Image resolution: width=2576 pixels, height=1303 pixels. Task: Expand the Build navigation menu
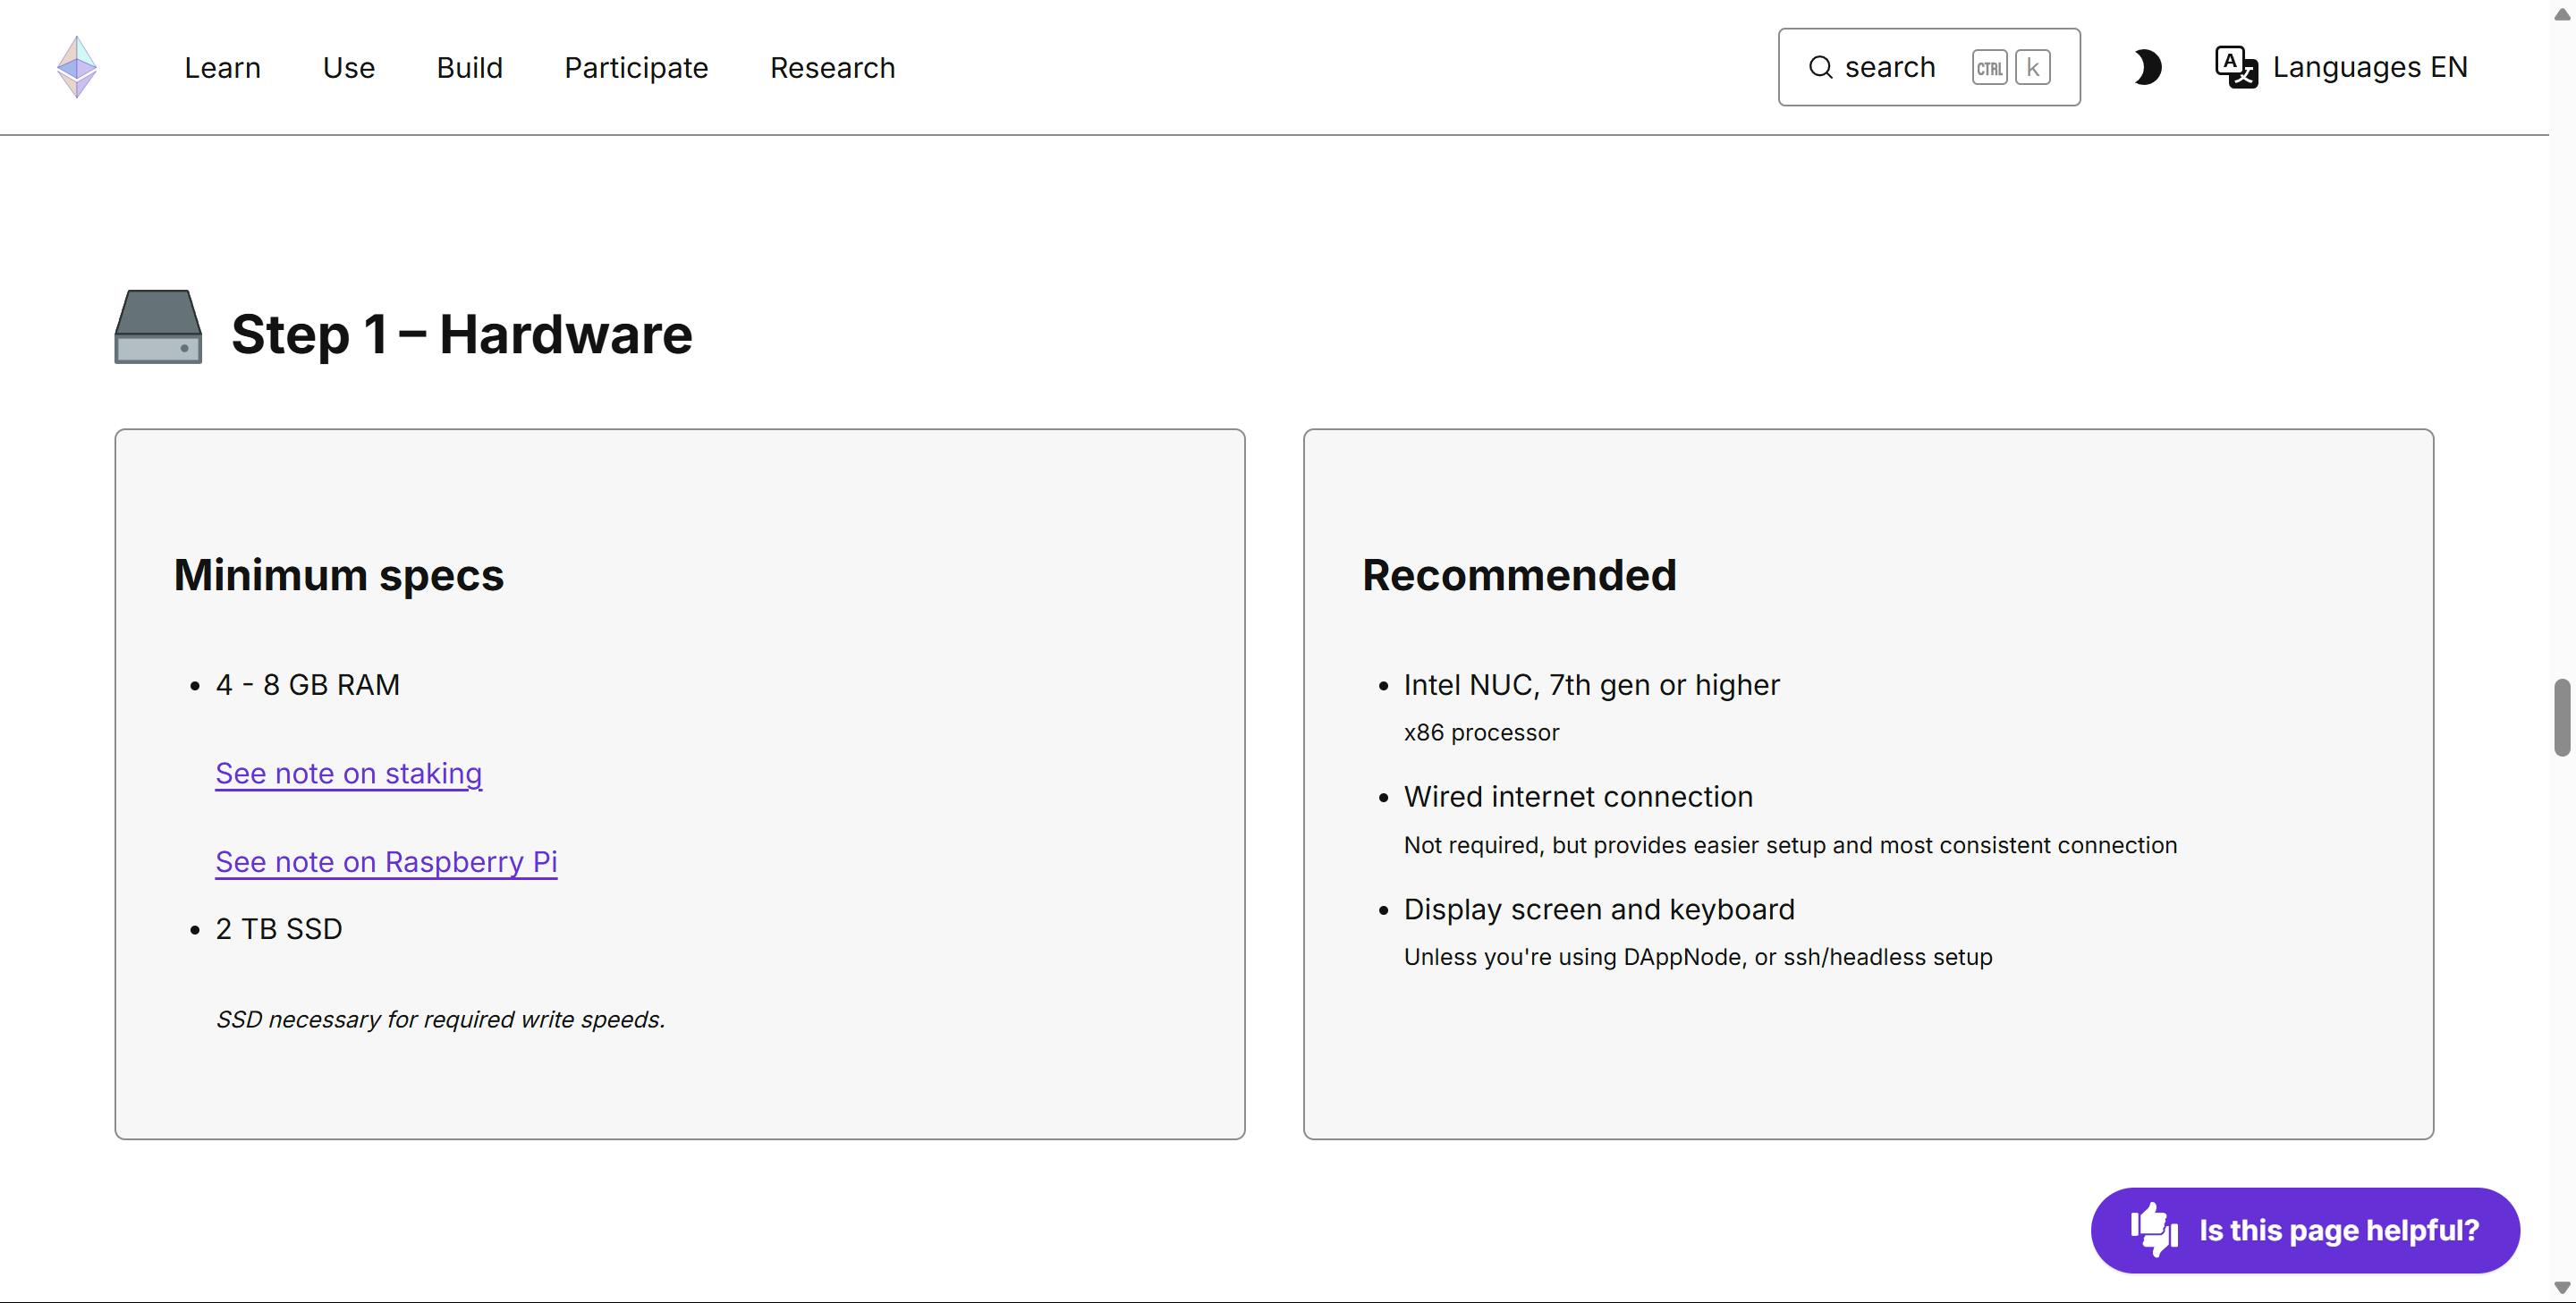pyautogui.click(x=469, y=68)
